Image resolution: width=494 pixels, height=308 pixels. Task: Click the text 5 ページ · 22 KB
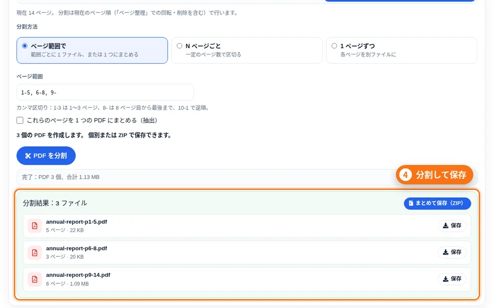65,230
